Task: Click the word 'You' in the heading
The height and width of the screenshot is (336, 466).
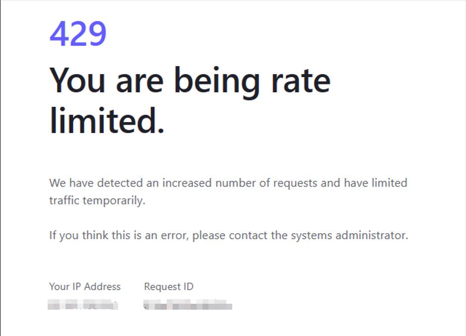Action: click(x=77, y=80)
